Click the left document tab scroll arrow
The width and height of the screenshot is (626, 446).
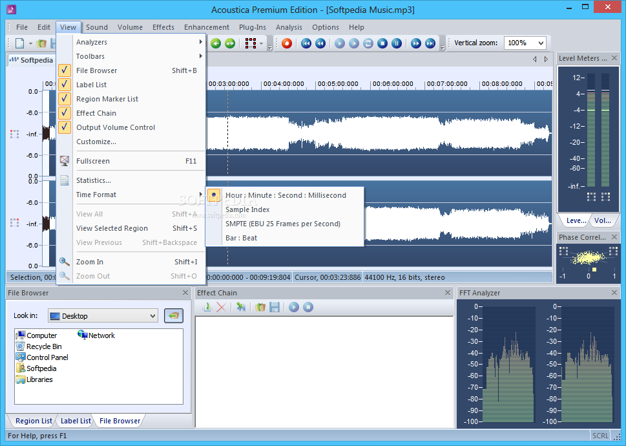point(534,59)
